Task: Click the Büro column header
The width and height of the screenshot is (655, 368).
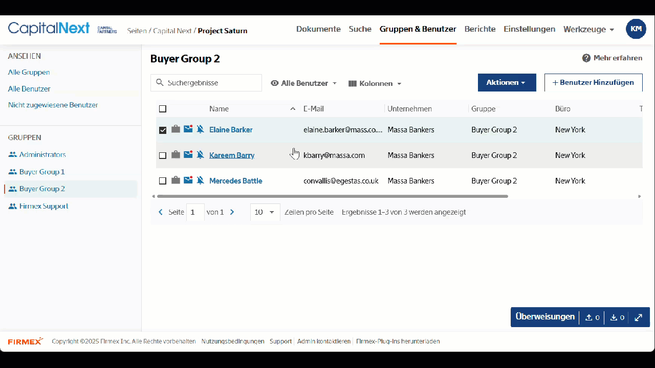Action: (563, 109)
